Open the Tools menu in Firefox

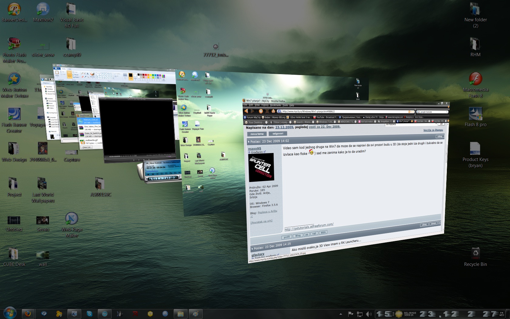click(285, 105)
